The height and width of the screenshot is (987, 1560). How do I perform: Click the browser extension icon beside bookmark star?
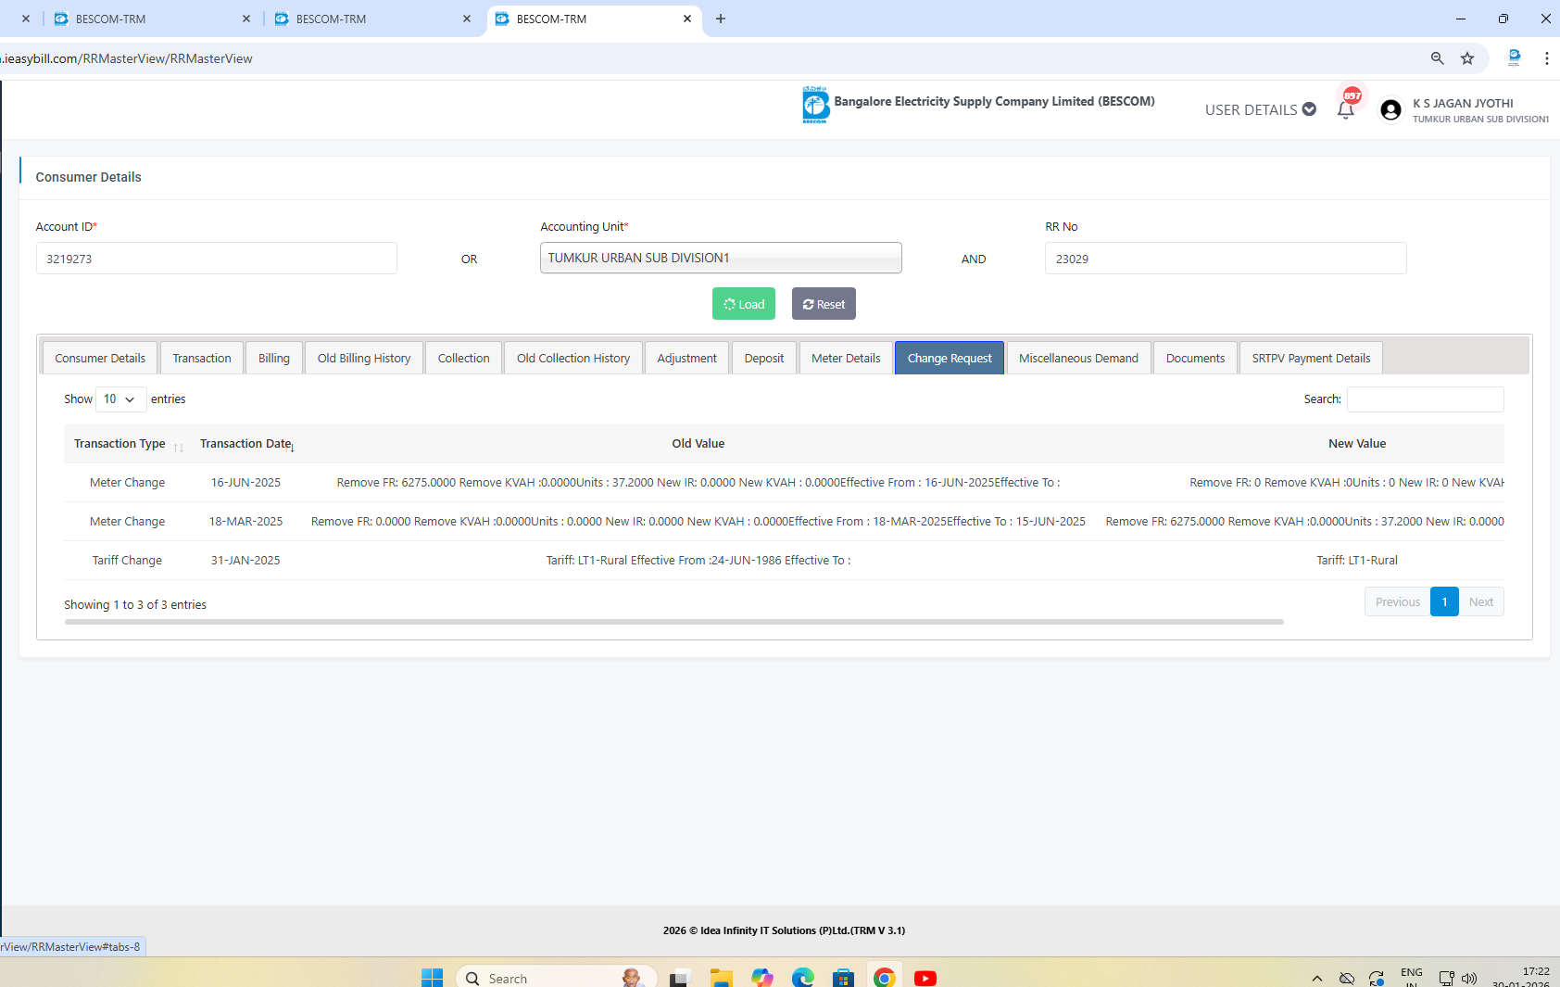pyautogui.click(x=1514, y=58)
